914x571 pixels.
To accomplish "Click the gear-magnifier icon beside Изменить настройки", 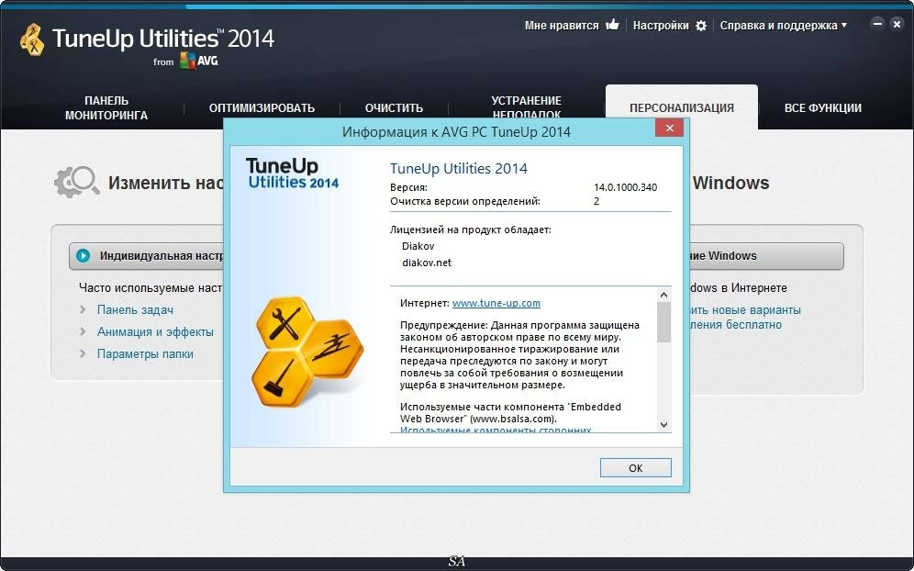I will click(x=77, y=182).
